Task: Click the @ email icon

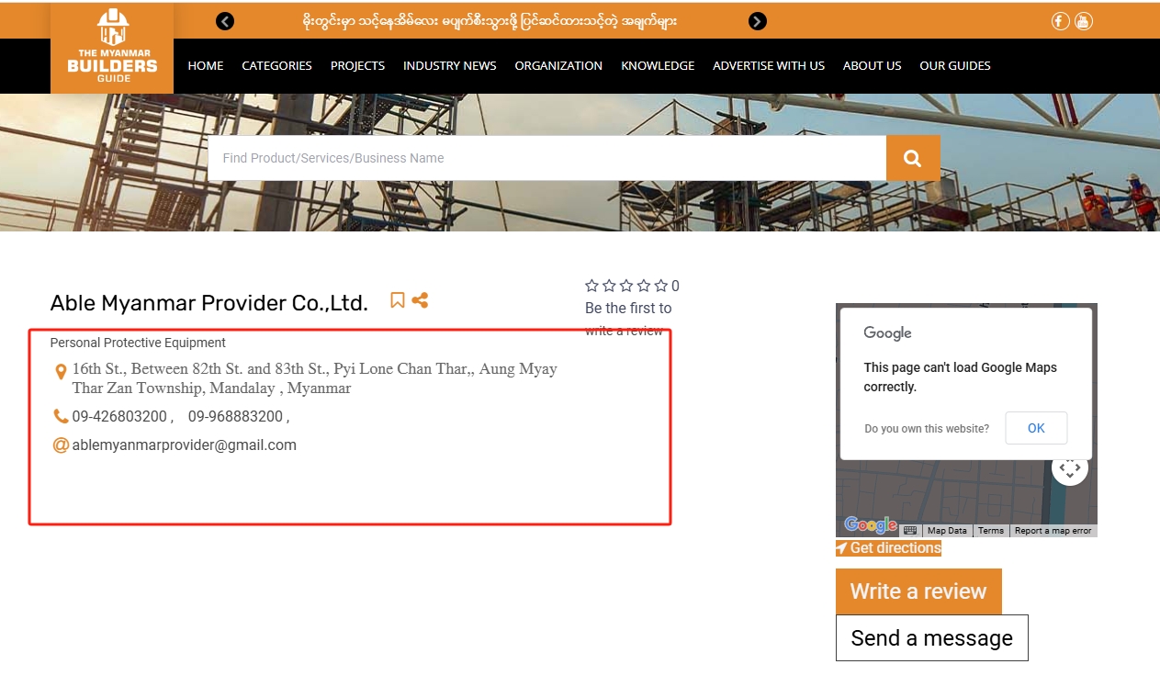Action: click(x=61, y=445)
